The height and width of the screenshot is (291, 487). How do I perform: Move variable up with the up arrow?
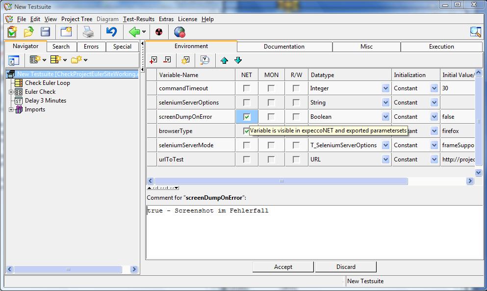click(224, 60)
